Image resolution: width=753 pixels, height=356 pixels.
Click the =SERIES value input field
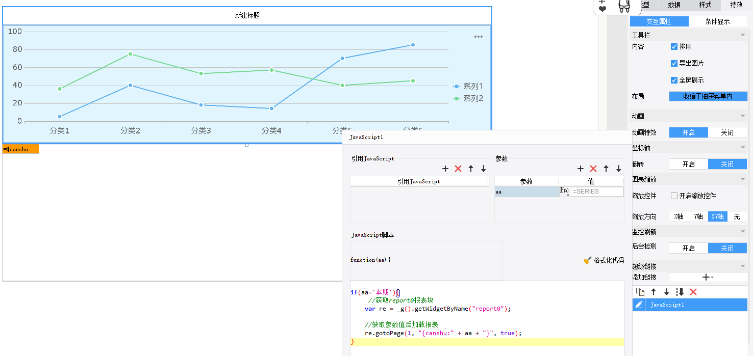point(597,191)
